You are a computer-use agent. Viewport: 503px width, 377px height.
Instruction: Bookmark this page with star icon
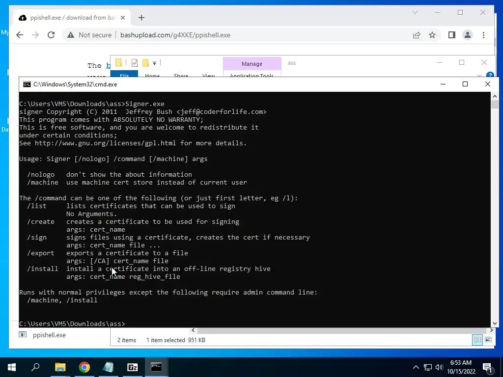click(x=432, y=35)
